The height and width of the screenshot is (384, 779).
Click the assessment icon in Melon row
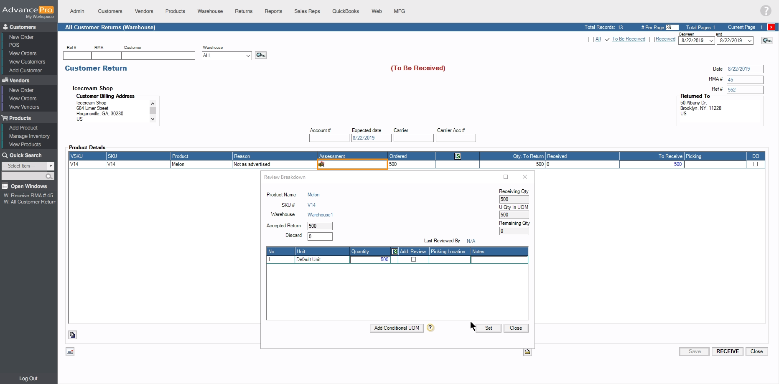[x=321, y=164]
